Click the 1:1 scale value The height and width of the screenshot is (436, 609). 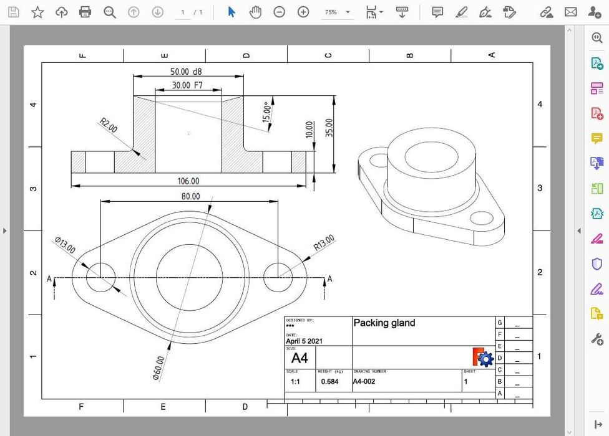(x=295, y=382)
